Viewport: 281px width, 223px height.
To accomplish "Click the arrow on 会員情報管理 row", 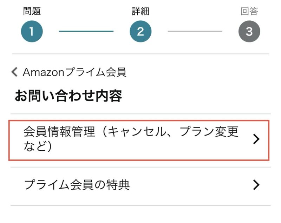I will tap(256, 139).
